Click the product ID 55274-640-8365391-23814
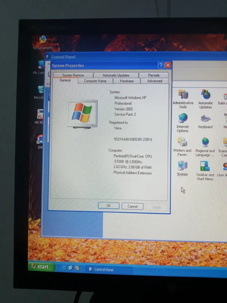227x303 pixels. click(x=133, y=139)
